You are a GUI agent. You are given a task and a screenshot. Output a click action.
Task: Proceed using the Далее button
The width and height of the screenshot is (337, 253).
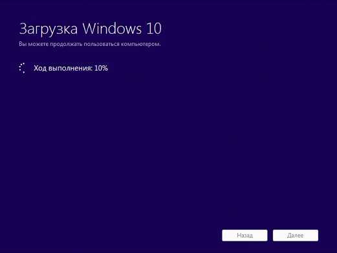296,236
